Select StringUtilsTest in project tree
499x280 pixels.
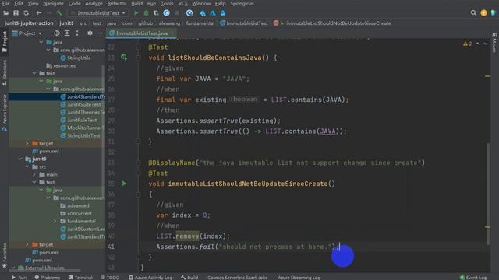click(80, 135)
